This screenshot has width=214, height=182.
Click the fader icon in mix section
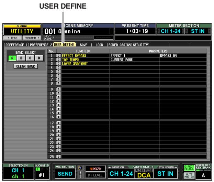(80, 174)
